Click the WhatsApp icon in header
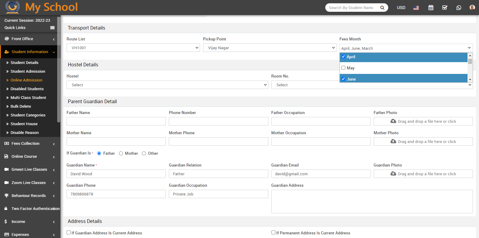 point(459,8)
